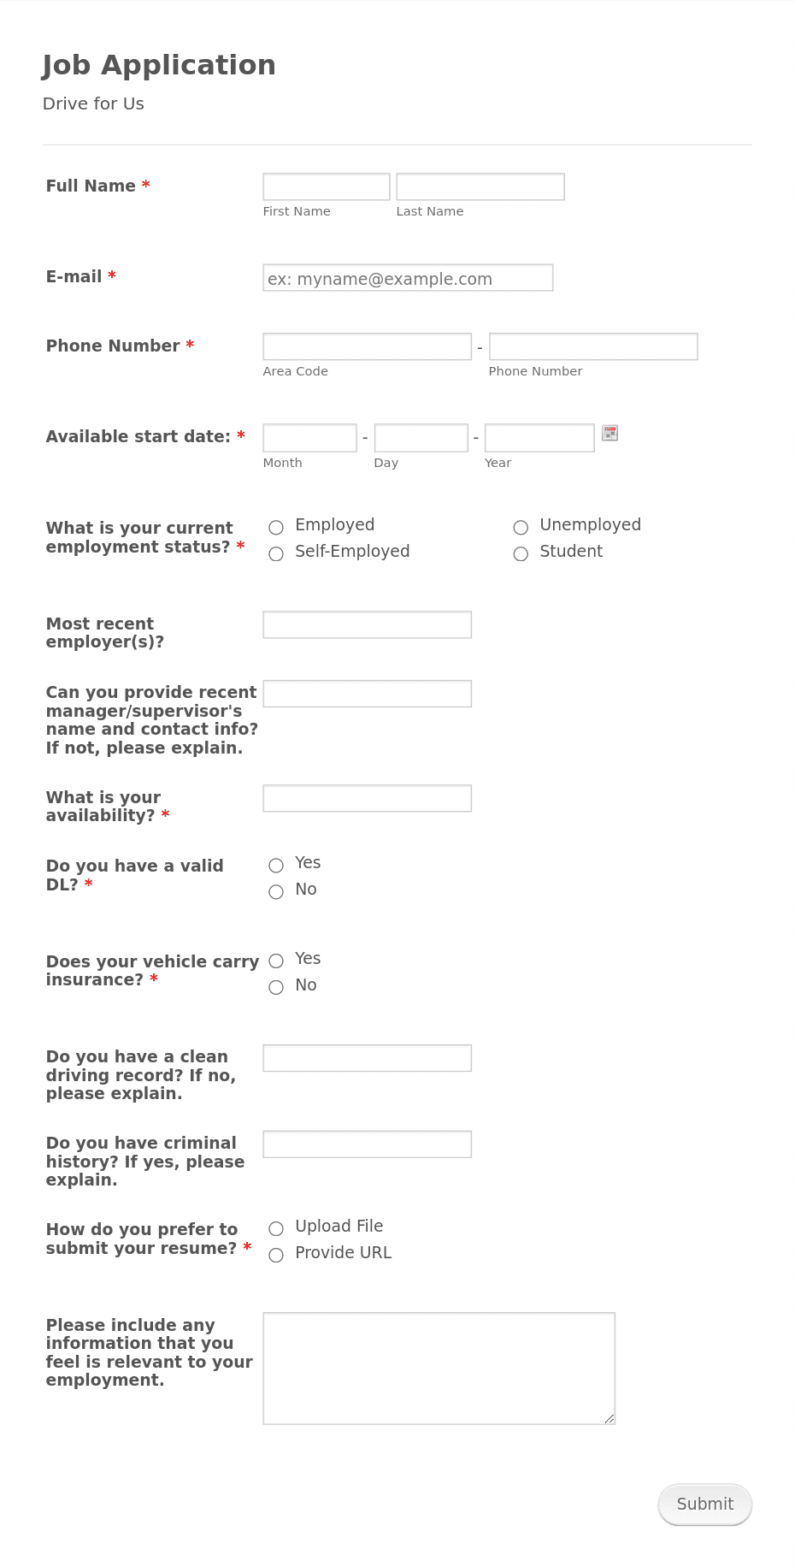Open the calendar date picker
Screen dimensions: 795x1567
click(609, 433)
